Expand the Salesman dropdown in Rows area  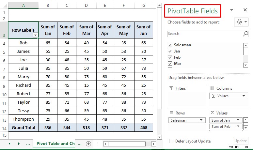point(201,120)
